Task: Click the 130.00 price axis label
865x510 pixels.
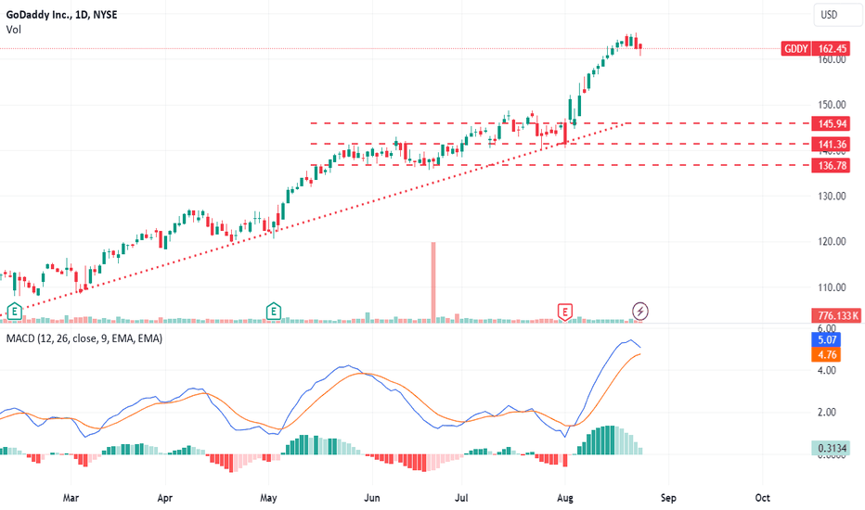Action: pyautogui.click(x=832, y=197)
